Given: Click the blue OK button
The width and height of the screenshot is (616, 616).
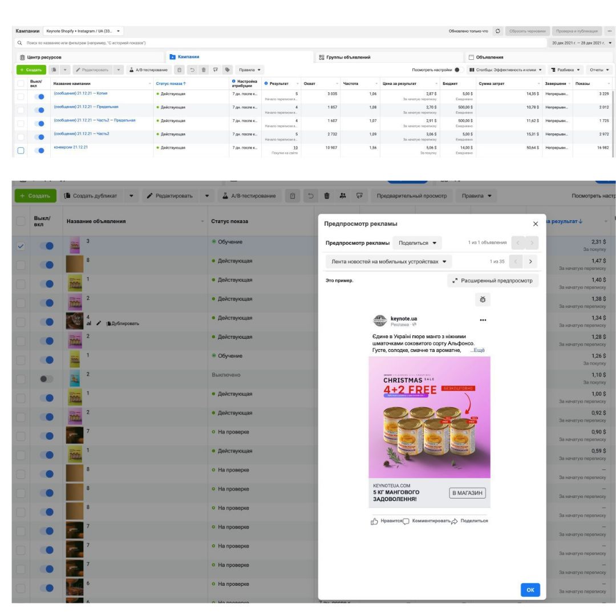Looking at the screenshot, I should click(530, 590).
